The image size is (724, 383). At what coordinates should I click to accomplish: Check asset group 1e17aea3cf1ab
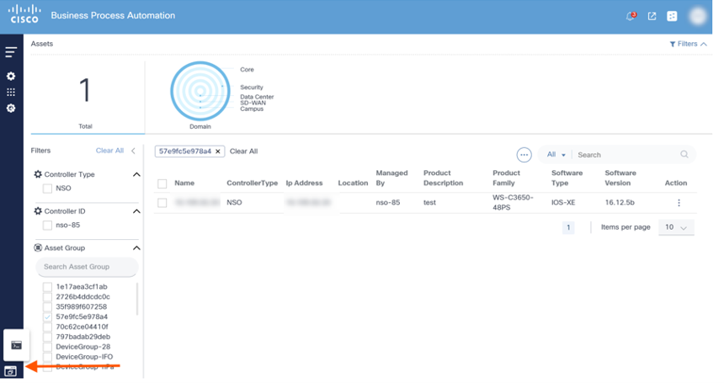[47, 286]
